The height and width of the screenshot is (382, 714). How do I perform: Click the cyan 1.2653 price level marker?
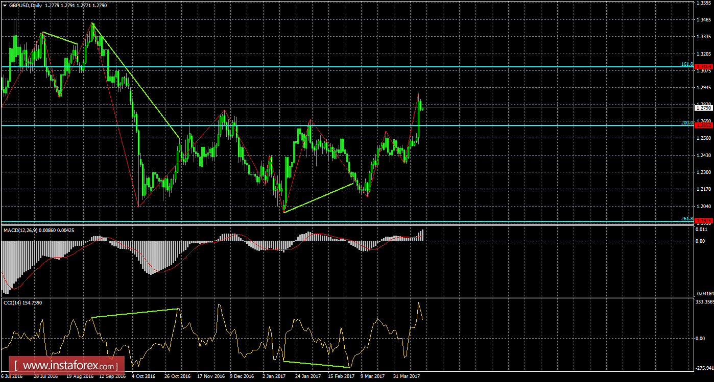[x=705, y=125]
